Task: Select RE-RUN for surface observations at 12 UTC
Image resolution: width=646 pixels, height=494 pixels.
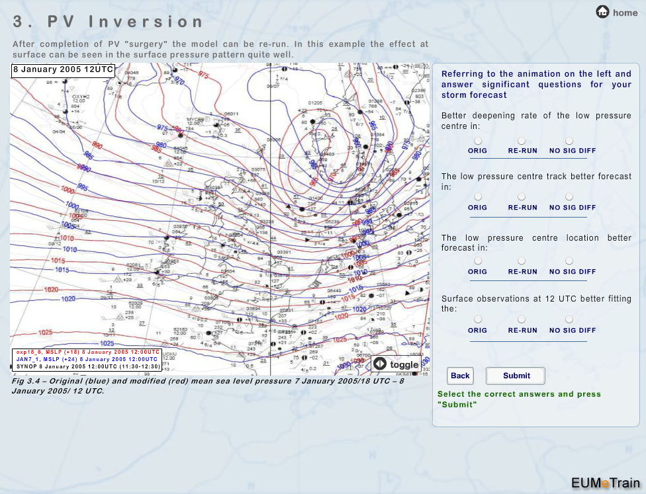Action: pyautogui.click(x=522, y=320)
